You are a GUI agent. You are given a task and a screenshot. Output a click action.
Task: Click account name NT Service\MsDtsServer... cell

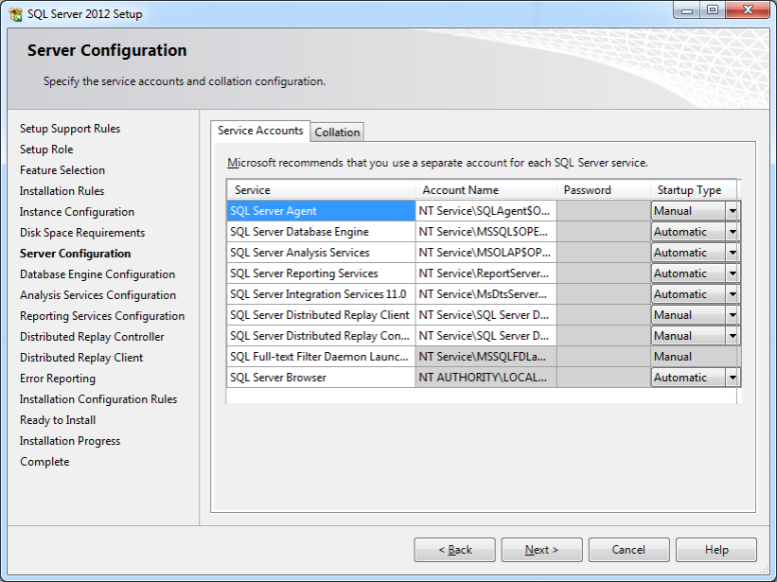pyautogui.click(x=486, y=294)
